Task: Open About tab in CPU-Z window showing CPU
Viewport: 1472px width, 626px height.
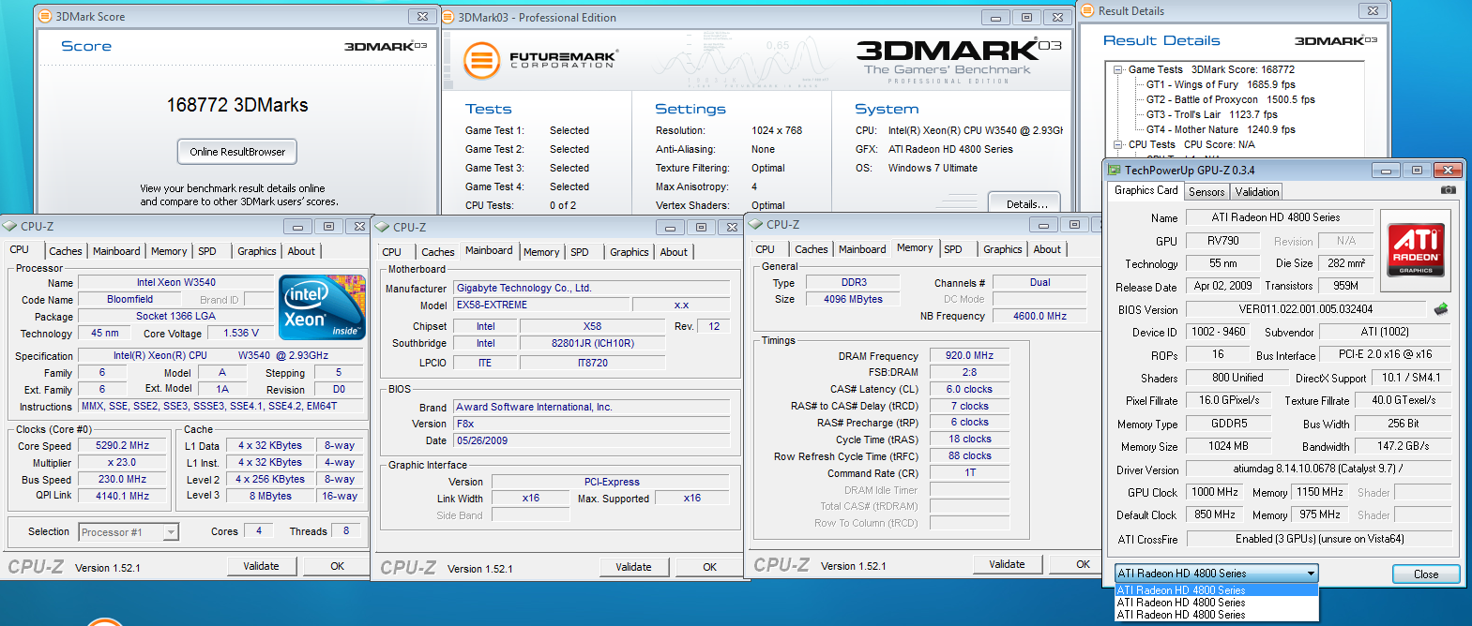Action: (301, 251)
